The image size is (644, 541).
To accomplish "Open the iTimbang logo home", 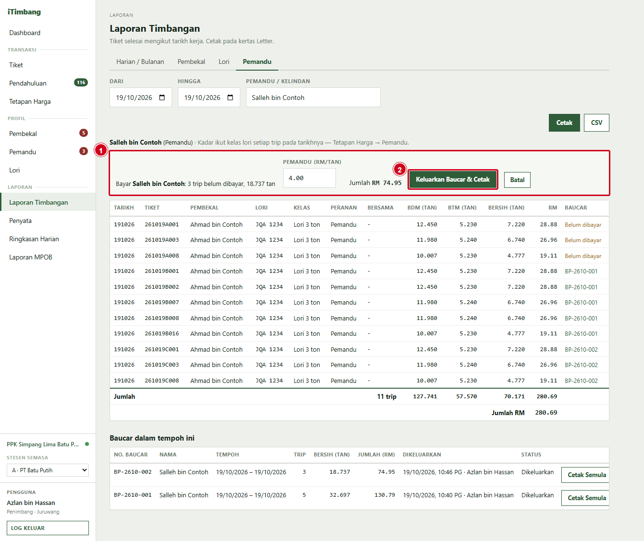I will click(24, 12).
